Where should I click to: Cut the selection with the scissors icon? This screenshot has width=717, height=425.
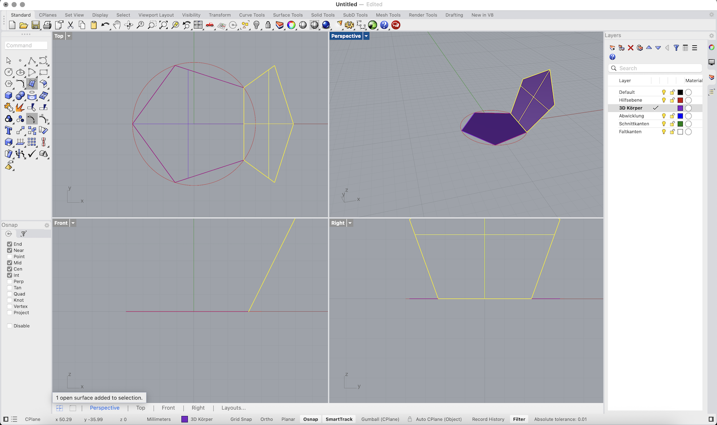(x=70, y=25)
